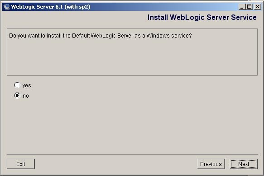Click the WebLogic installer icon in title bar
The width and height of the screenshot is (264, 176).
click(7, 7)
